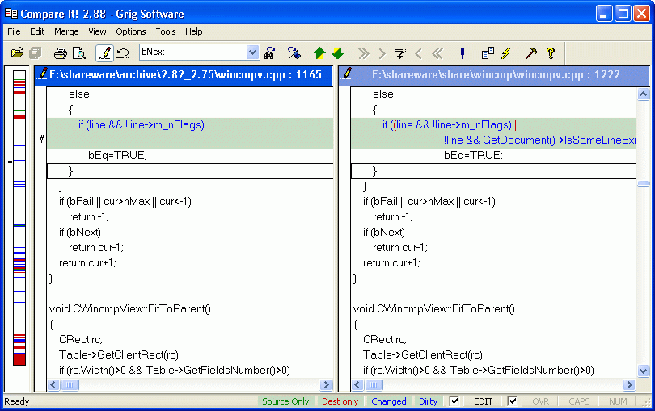Click the replace pen-with-arrows icon

pyautogui.click(x=294, y=53)
